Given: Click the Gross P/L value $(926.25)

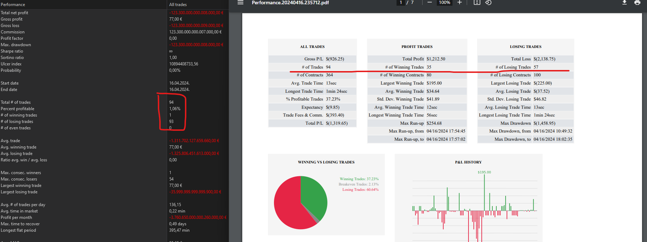Looking at the screenshot, I should (x=335, y=59).
